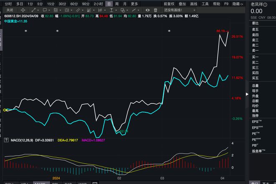
Task: Expand the 更多 time period options
Action: point(134,3)
